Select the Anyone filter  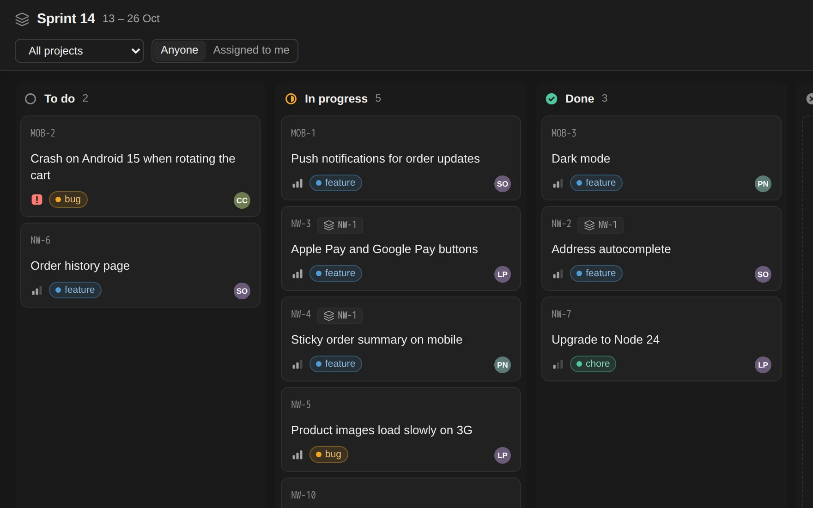[179, 50]
